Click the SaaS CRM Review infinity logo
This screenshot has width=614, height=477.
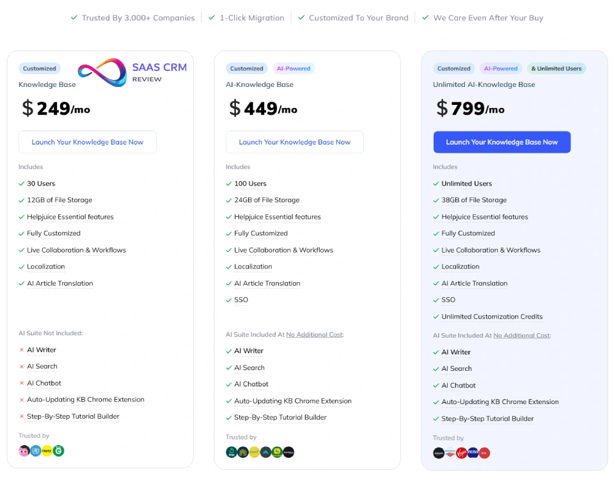(102, 73)
